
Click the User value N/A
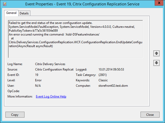point(38,86)
